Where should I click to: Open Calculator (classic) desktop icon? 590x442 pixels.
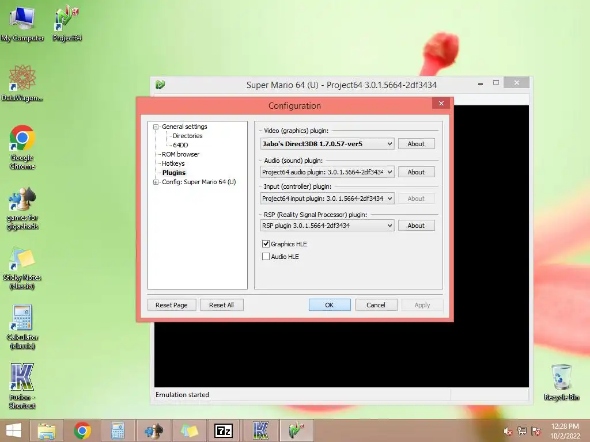(22, 327)
